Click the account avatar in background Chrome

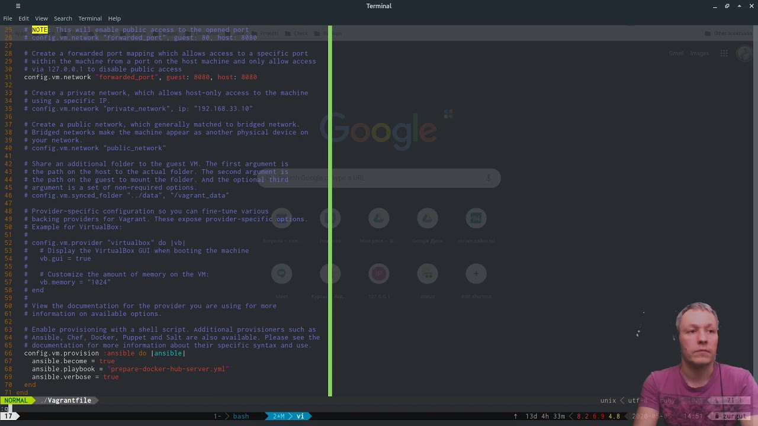point(744,53)
